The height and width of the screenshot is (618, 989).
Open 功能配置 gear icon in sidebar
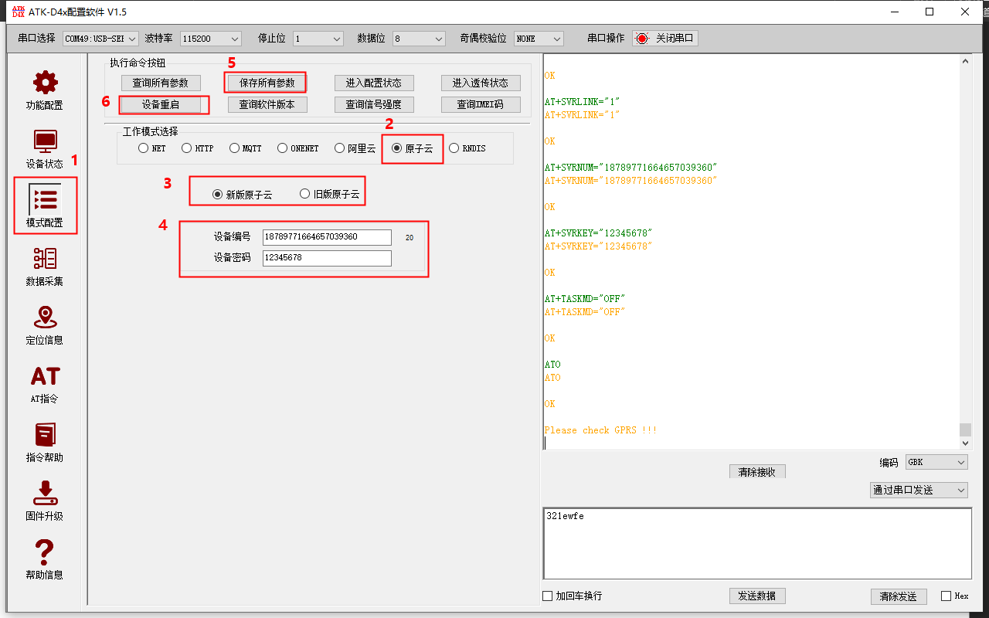[45, 83]
